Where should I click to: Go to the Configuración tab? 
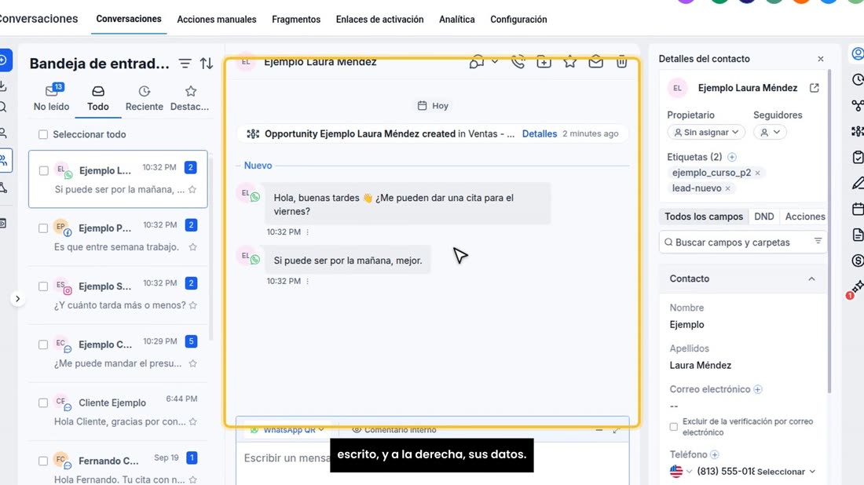click(518, 20)
